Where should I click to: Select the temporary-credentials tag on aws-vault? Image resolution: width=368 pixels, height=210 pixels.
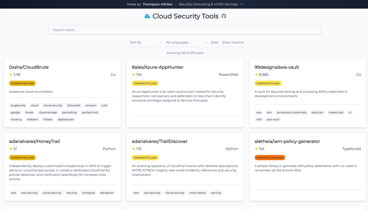tap(292, 113)
